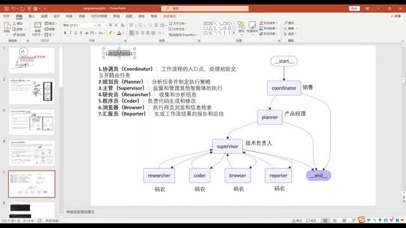
Task: Click the Decrease Font Size icon
Action: click(116, 25)
